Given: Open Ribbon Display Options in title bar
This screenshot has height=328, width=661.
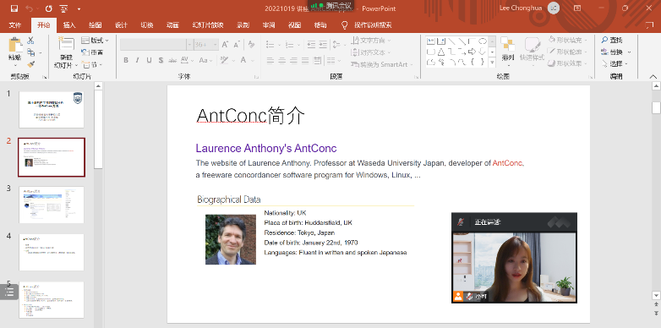Looking at the screenshot, I should click(577, 8).
